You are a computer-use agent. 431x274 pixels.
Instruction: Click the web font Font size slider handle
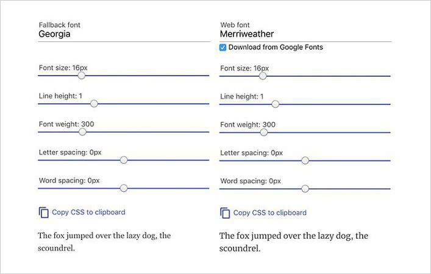click(x=263, y=76)
